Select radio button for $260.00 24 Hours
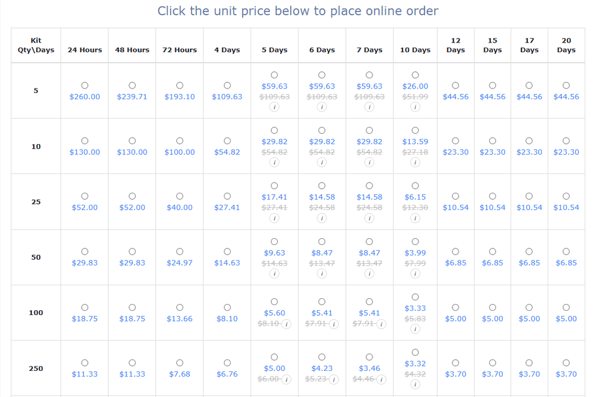The image size is (593, 397). click(84, 86)
